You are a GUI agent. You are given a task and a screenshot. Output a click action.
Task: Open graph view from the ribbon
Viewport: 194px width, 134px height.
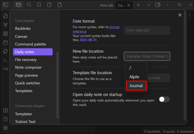pos(5,25)
